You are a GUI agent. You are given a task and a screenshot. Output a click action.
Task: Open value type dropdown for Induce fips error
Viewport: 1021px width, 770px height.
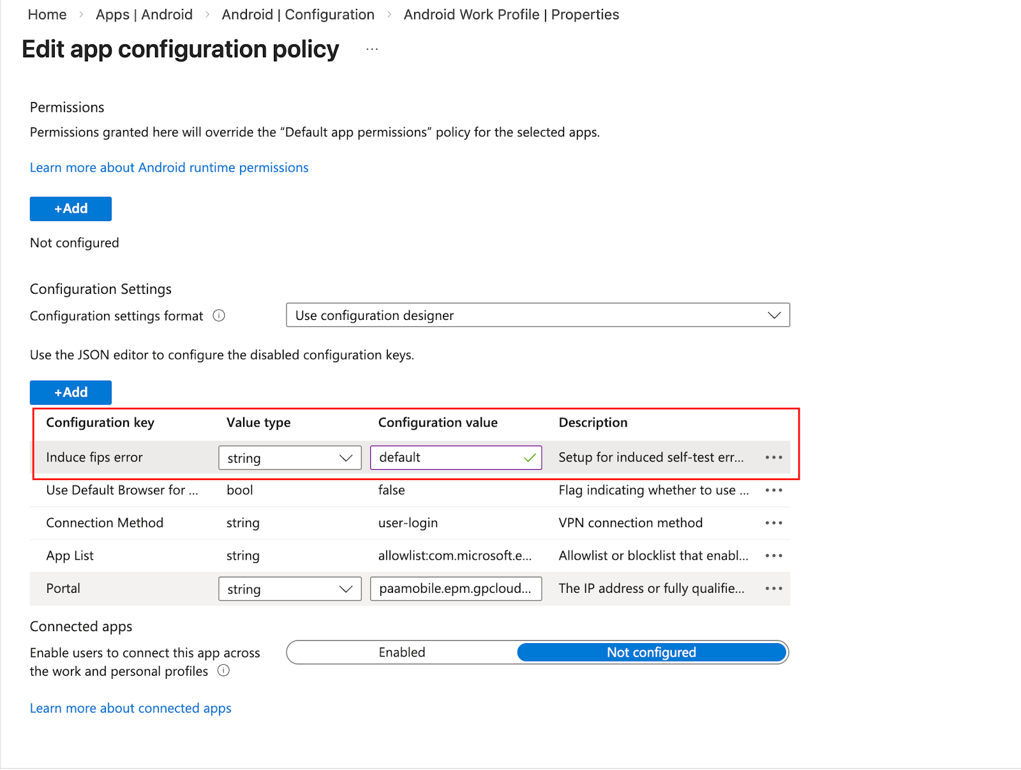click(290, 458)
